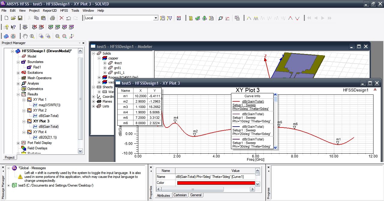Click the Properties panel horizontal scrollbar
The image size is (384, 201).
point(193,189)
